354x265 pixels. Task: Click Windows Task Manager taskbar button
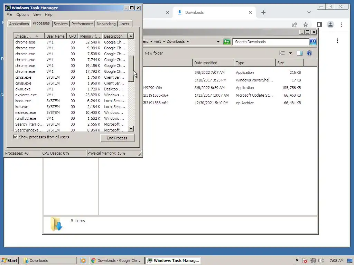[173, 261]
